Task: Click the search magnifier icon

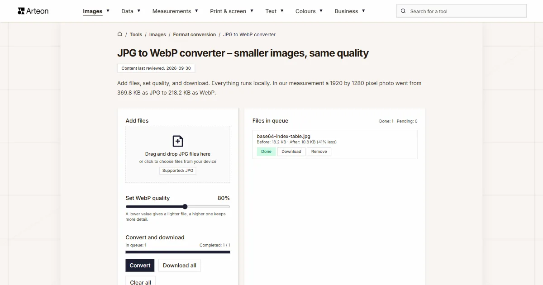Action: coord(404,11)
